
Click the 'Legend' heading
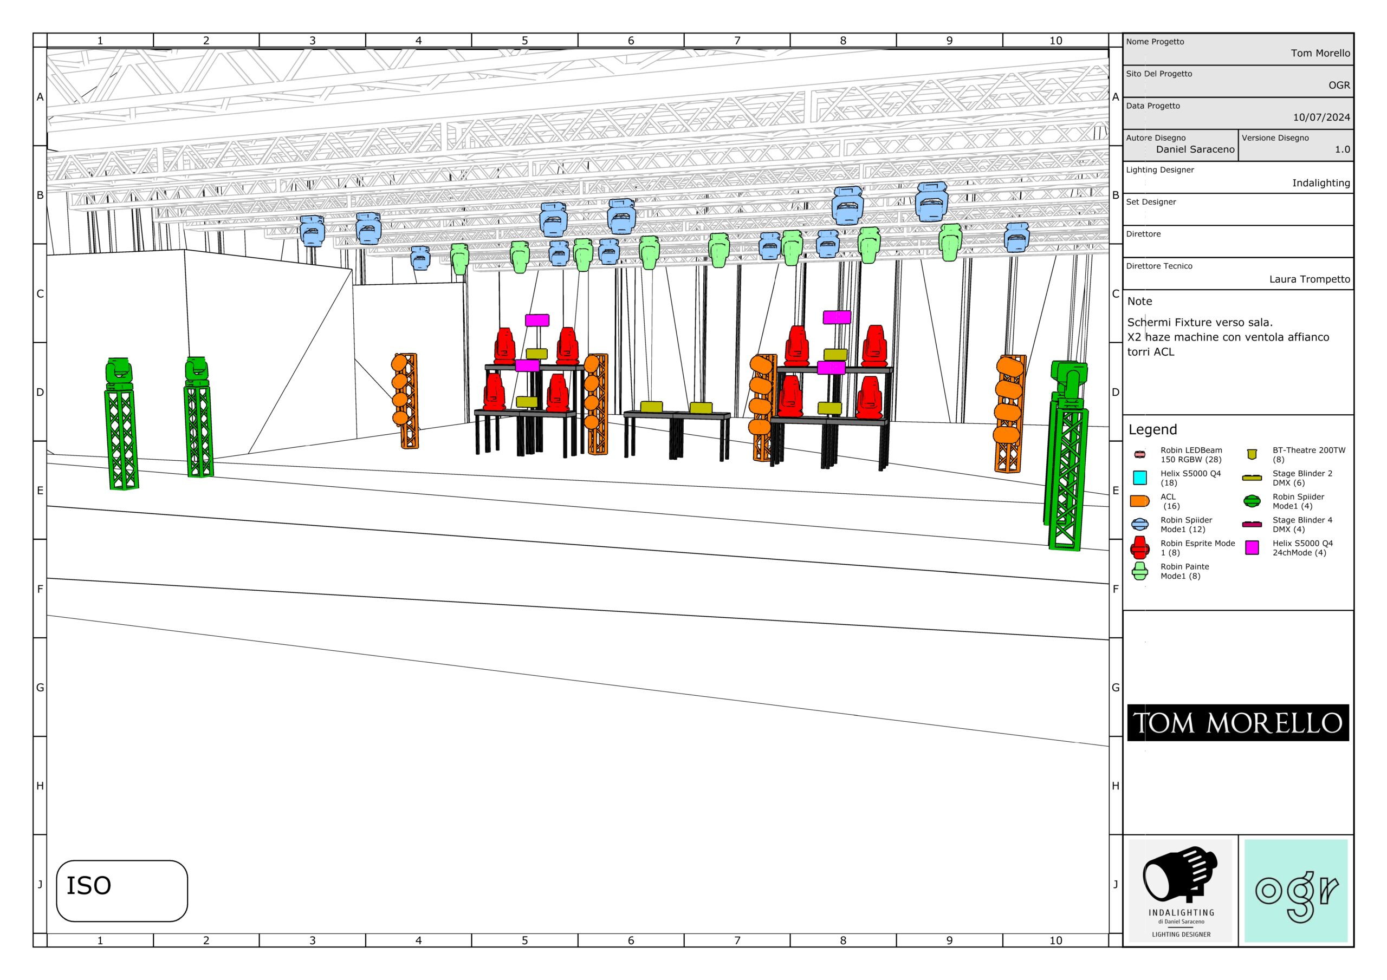[x=1152, y=430]
